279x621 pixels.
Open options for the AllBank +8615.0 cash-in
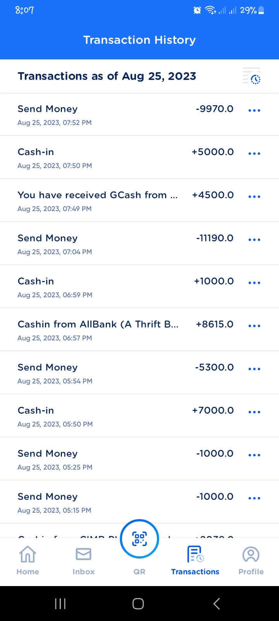254,326
